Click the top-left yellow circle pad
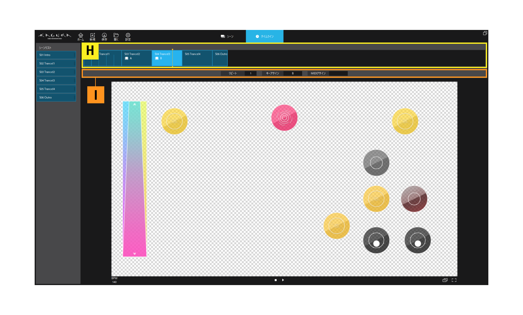523x315 pixels. coord(175,121)
